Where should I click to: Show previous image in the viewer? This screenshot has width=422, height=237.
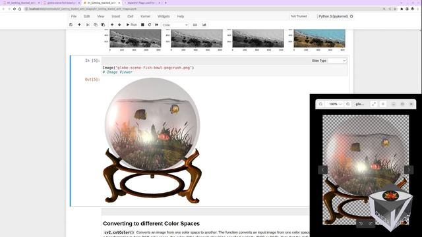click(323, 170)
